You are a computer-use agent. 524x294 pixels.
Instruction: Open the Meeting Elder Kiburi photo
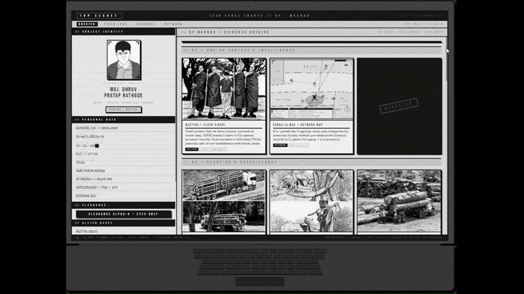coord(224,89)
